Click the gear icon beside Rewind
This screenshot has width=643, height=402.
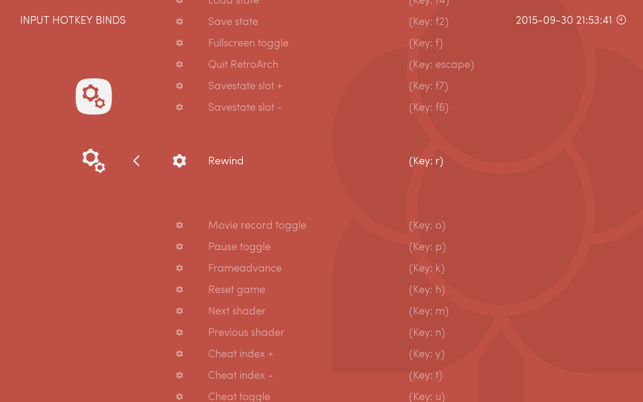tap(180, 161)
